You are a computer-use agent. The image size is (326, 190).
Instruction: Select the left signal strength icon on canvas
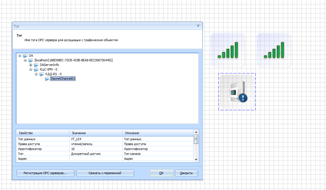point(228,50)
